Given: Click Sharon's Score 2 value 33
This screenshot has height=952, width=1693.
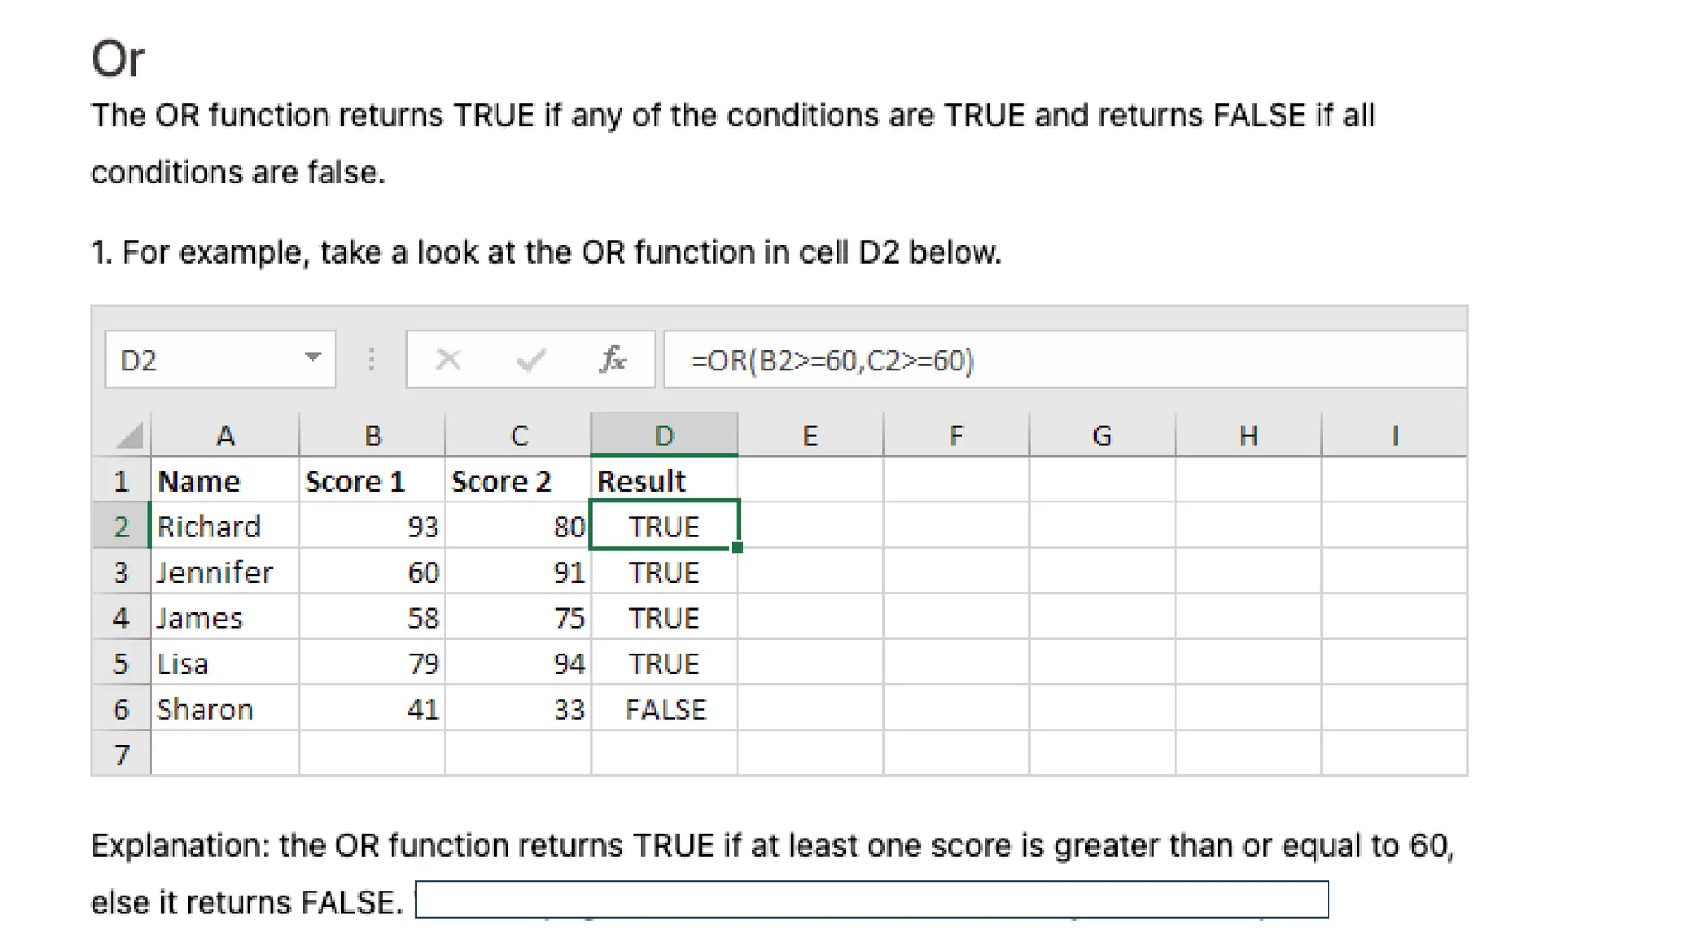Looking at the screenshot, I should [x=518, y=708].
